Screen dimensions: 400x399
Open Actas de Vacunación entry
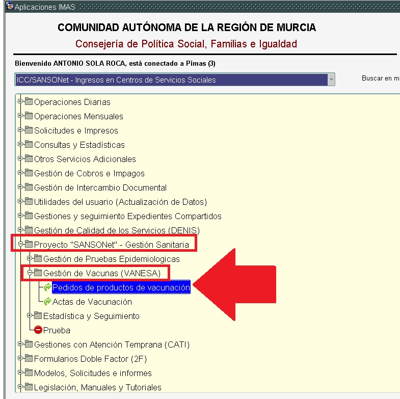click(92, 302)
